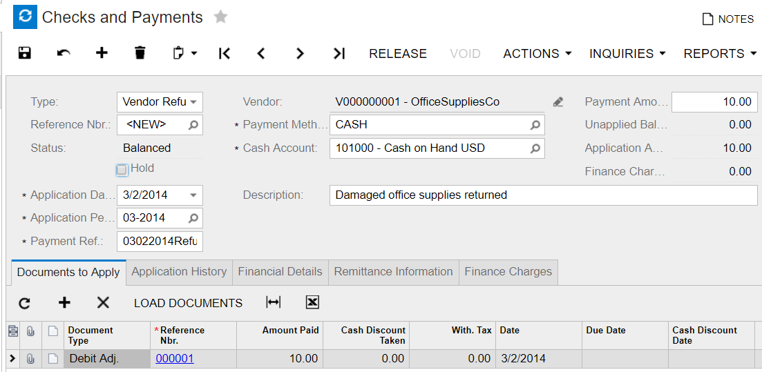Image resolution: width=762 pixels, height=372 pixels.
Task: Open the REPORTS menu
Action: click(x=721, y=53)
